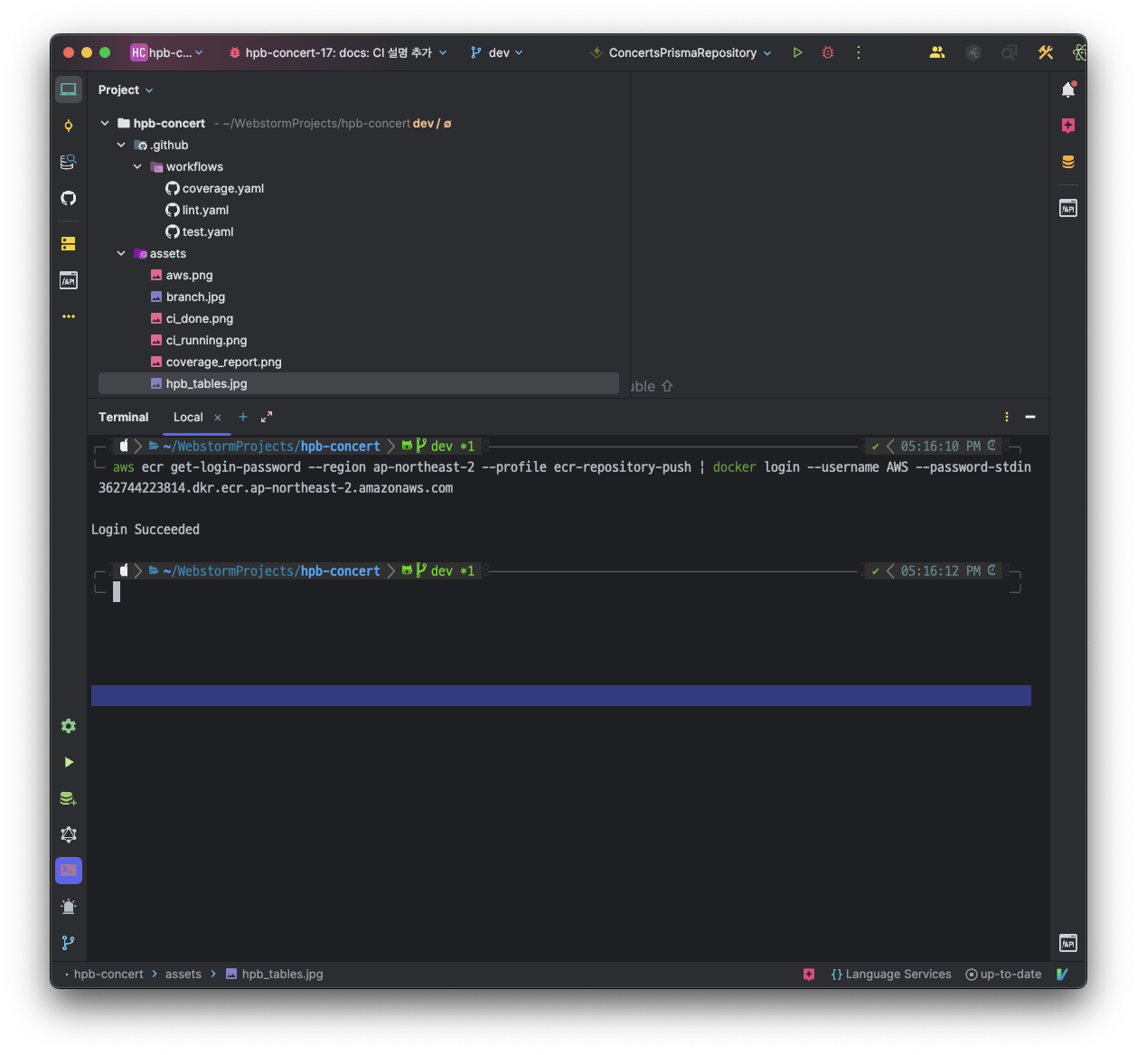Open the Services gear icon in sidebar
Image resolution: width=1137 pixels, height=1055 pixels.
click(69, 726)
